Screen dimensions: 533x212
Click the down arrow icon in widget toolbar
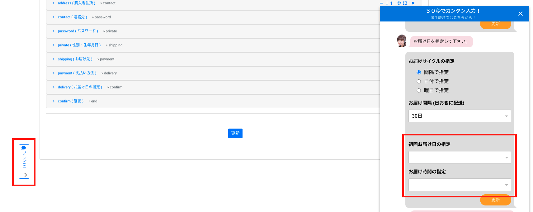pyautogui.click(x=387, y=3)
